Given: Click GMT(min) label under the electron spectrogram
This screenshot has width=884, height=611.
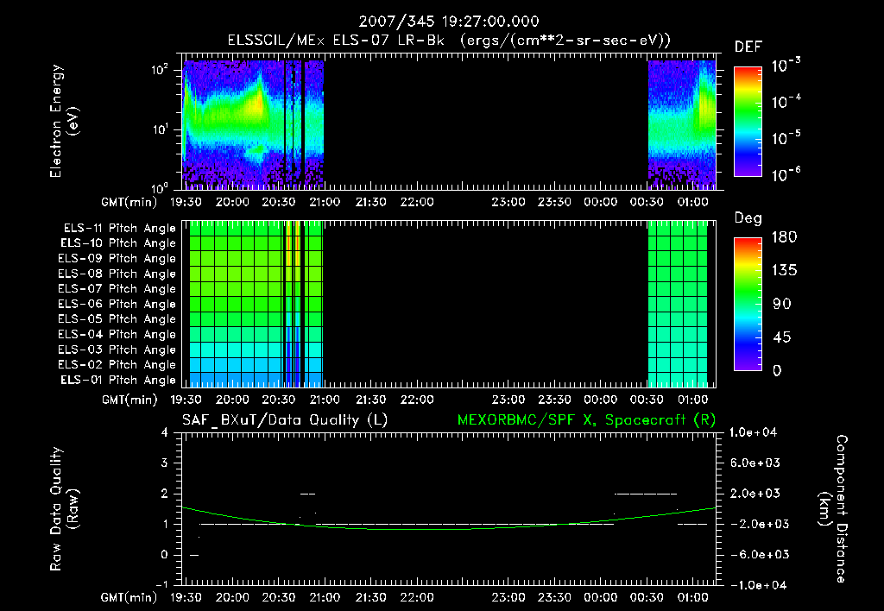Looking at the screenshot, I should coord(129,202).
